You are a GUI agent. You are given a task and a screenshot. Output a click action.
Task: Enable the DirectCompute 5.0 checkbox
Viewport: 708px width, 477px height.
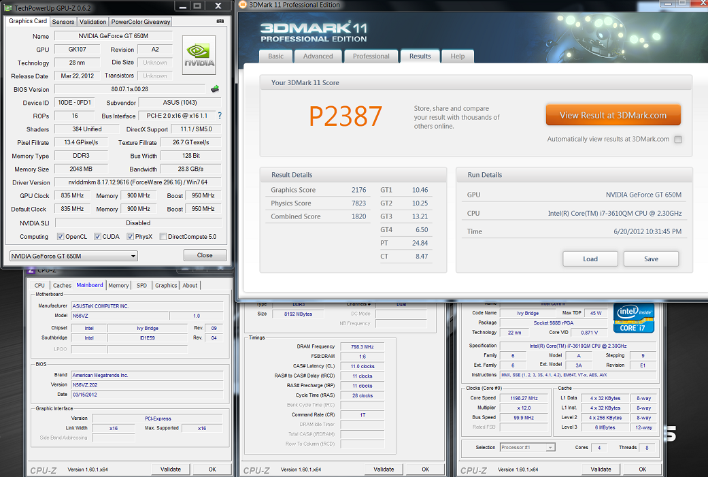point(163,237)
